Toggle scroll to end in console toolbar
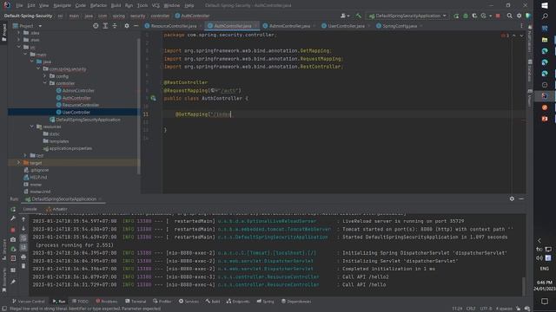This screenshot has width=556, height=312. click(x=23, y=247)
